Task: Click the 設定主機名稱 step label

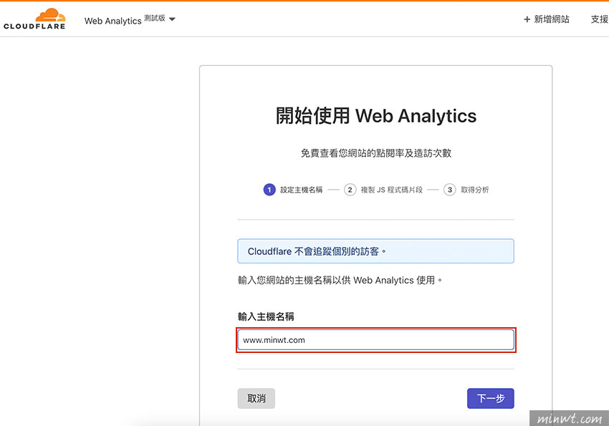Action: pos(302,190)
